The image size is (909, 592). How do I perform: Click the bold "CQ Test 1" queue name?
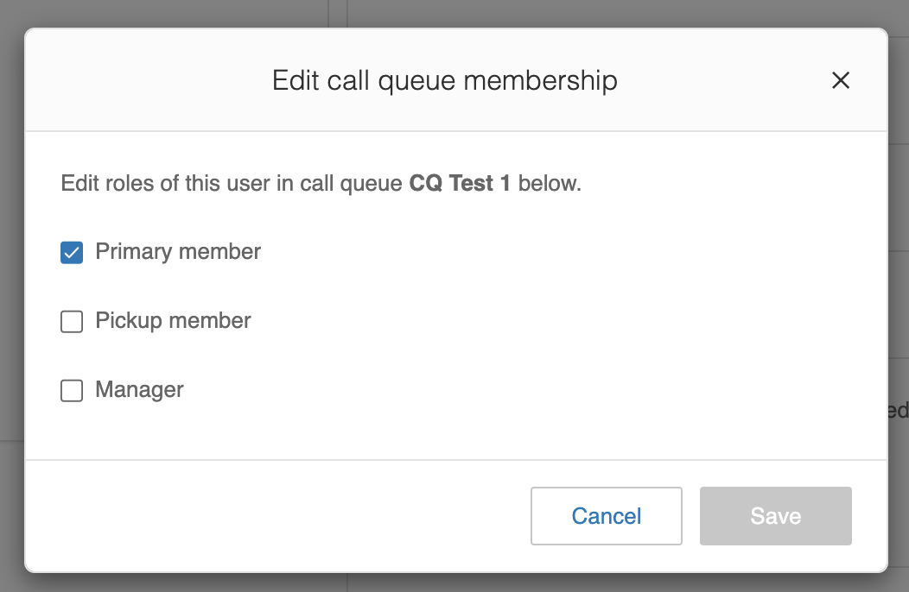click(459, 184)
